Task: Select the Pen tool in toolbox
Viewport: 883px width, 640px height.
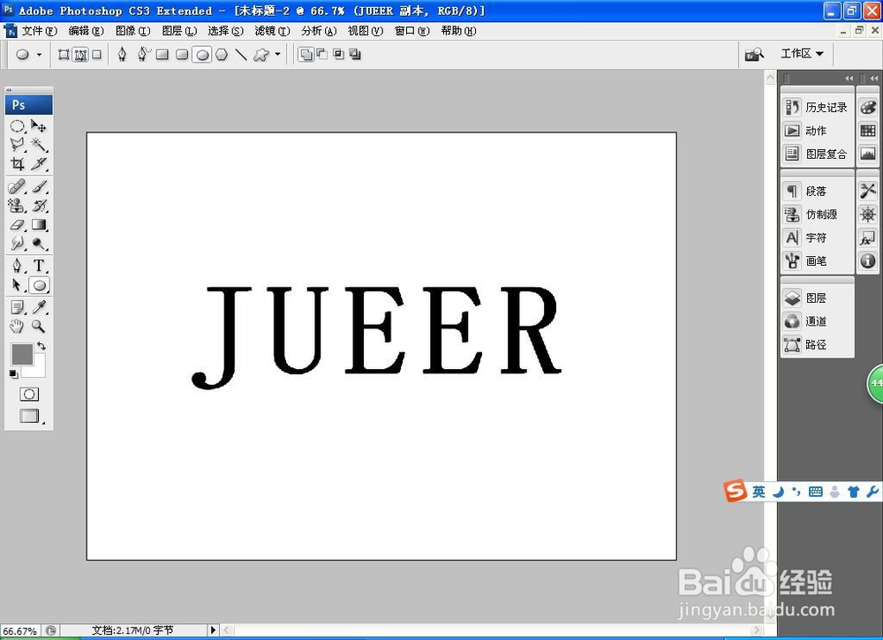Action: pos(17,266)
